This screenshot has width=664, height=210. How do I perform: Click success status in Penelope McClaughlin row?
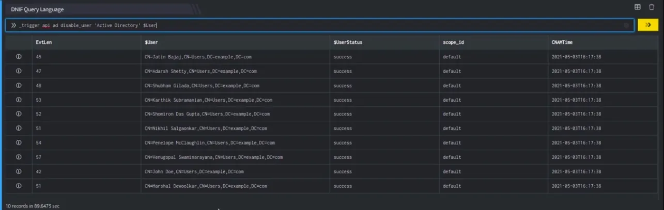pos(343,143)
